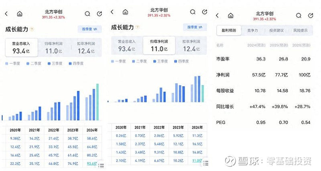Click the highlighted 93.4亿 cell in the left table
The height and width of the screenshot is (171, 321).
click(92, 164)
